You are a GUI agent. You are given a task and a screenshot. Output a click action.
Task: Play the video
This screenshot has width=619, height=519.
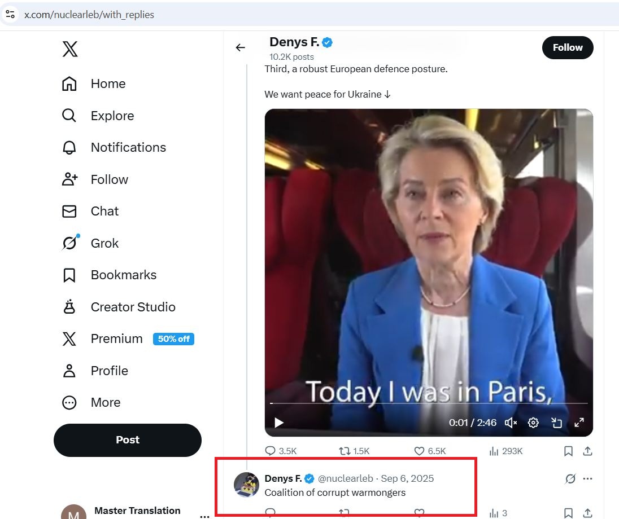[279, 423]
